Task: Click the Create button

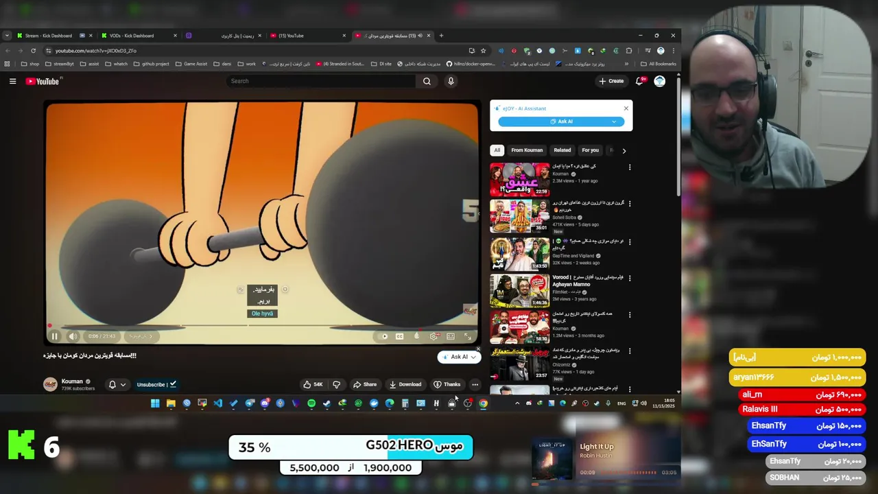Action: coord(611,81)
